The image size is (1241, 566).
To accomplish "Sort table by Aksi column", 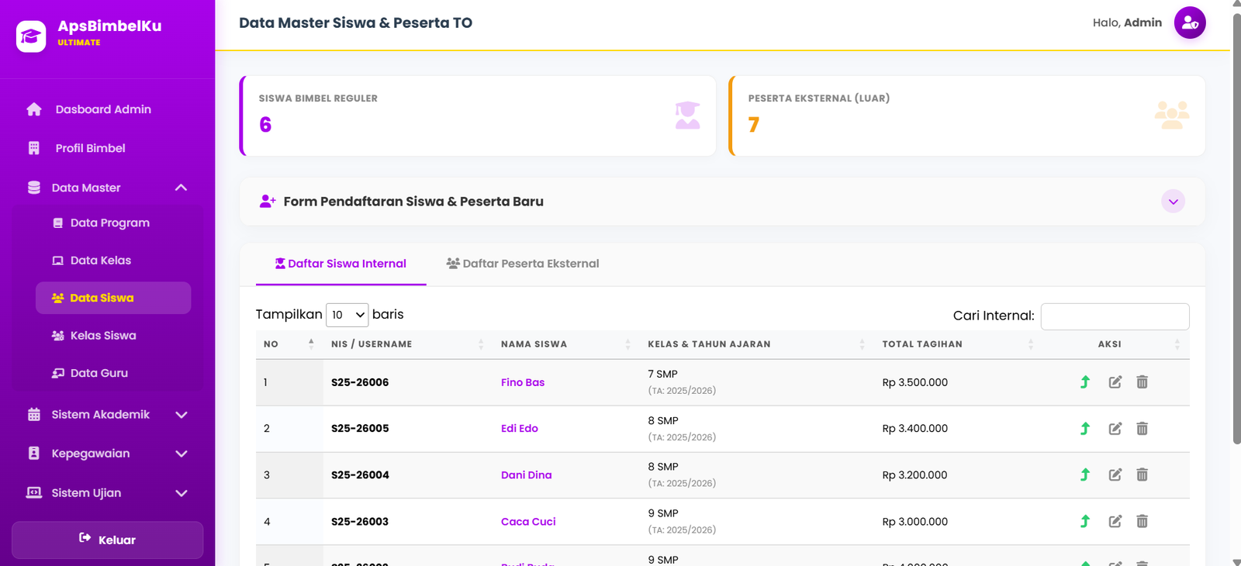I will (1116, 344).
